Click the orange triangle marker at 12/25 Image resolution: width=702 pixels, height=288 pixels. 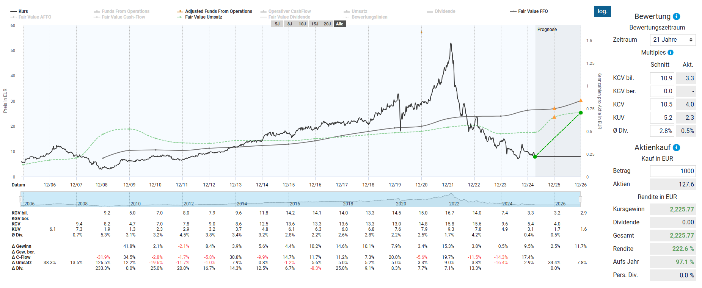(x=554, y=109)
